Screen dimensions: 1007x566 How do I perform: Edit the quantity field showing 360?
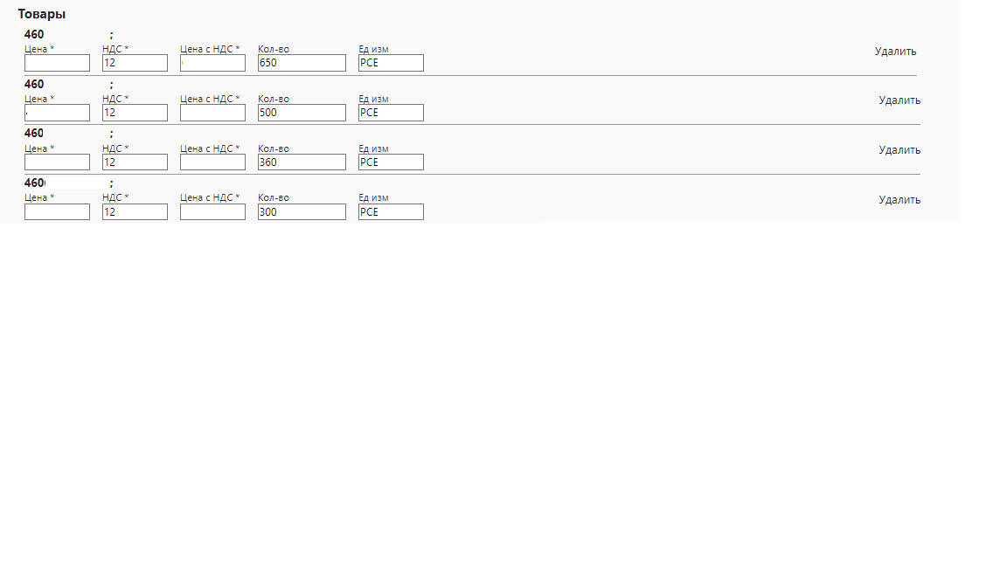click(x=302, y=162)
